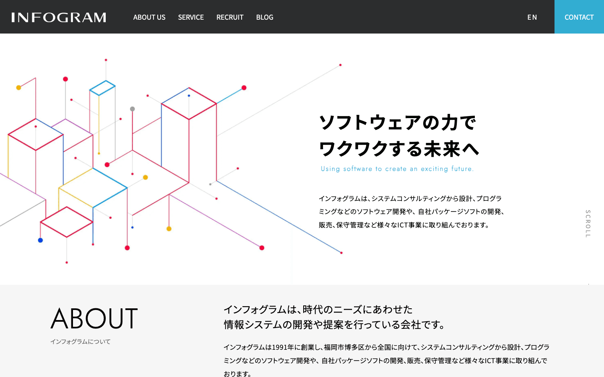The width and height of the screenshot is (604, 377).
Task: Click the vertical SCROLL indicator
Action: pyautogui.click(x=588, y=224)
